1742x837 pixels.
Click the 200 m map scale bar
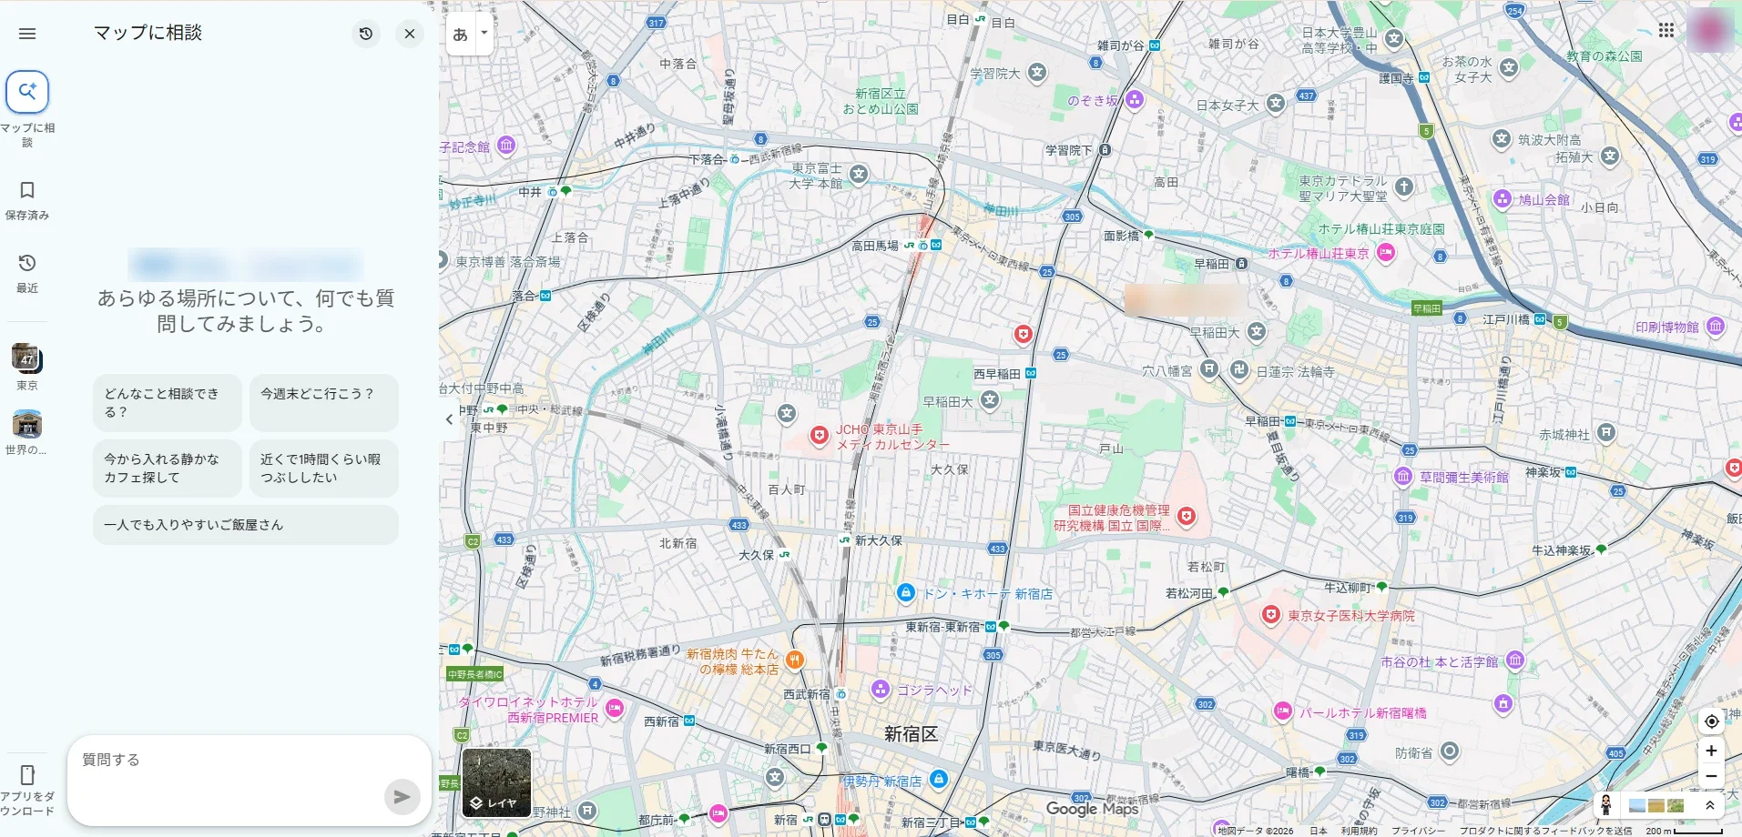pos(1685,831)
